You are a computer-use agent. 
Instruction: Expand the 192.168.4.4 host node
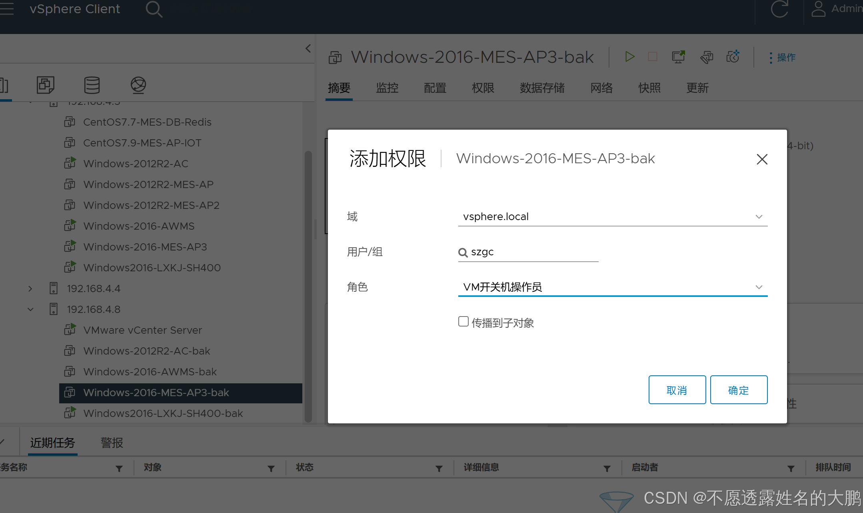point(30,289)
